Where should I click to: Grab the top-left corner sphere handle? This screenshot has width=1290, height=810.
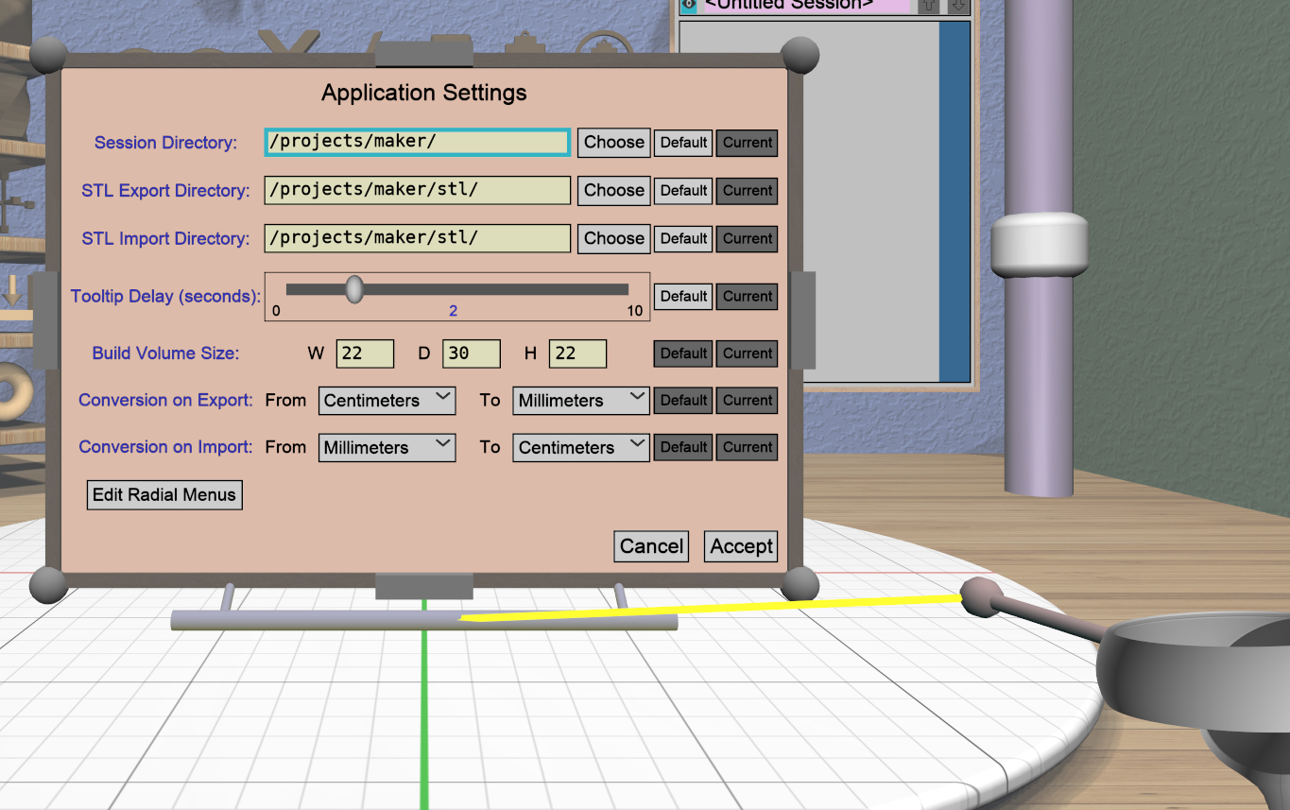pos(48,55)
